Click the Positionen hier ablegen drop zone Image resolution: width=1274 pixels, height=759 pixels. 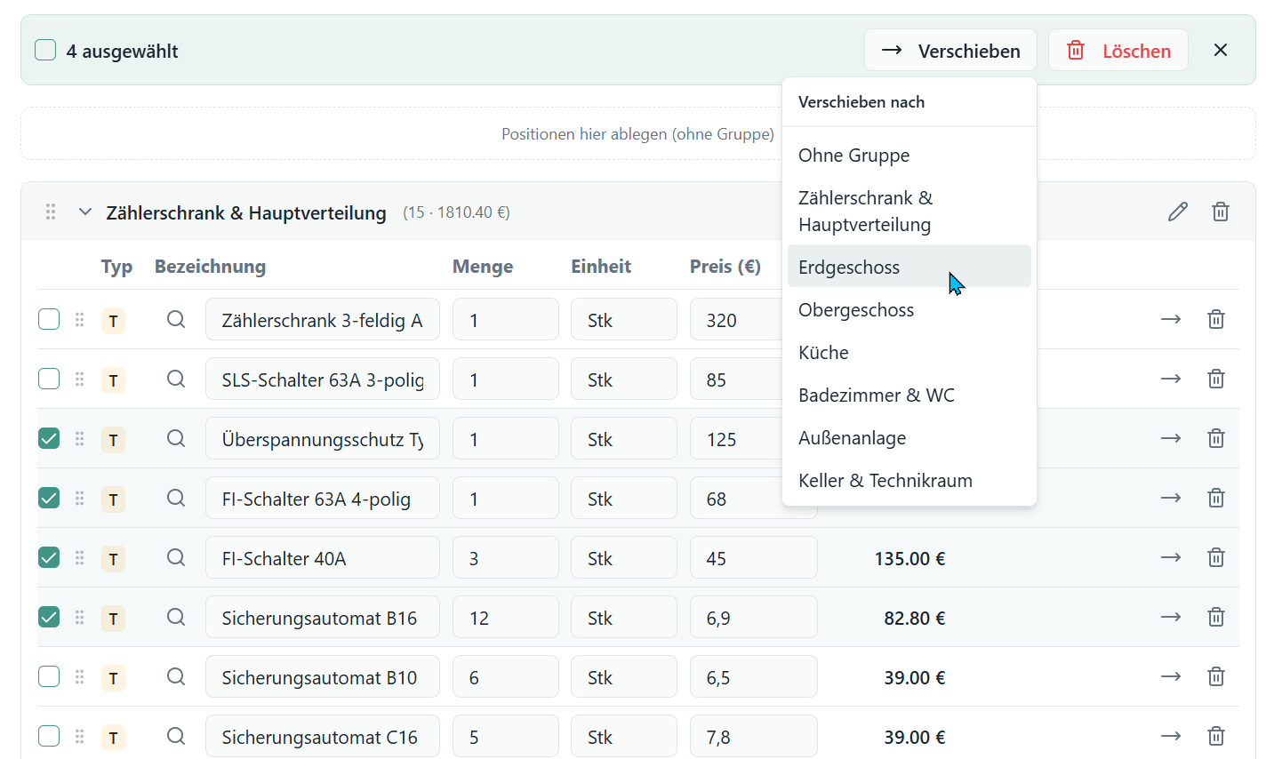click(x=637, y=133)
